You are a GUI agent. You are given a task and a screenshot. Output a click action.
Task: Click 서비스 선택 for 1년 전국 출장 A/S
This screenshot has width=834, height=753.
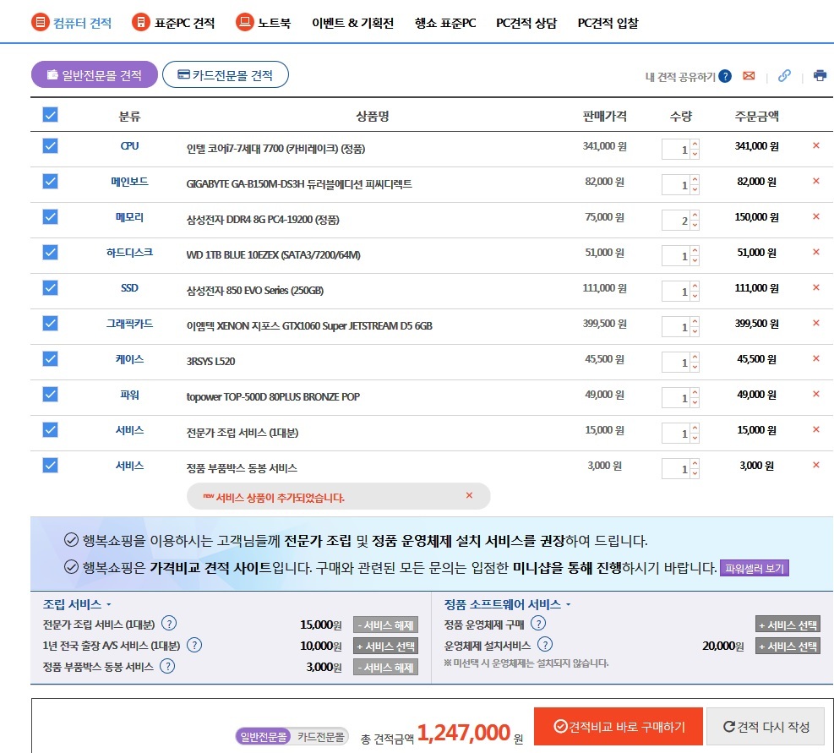pyautogui.click(x=385, y=646)
